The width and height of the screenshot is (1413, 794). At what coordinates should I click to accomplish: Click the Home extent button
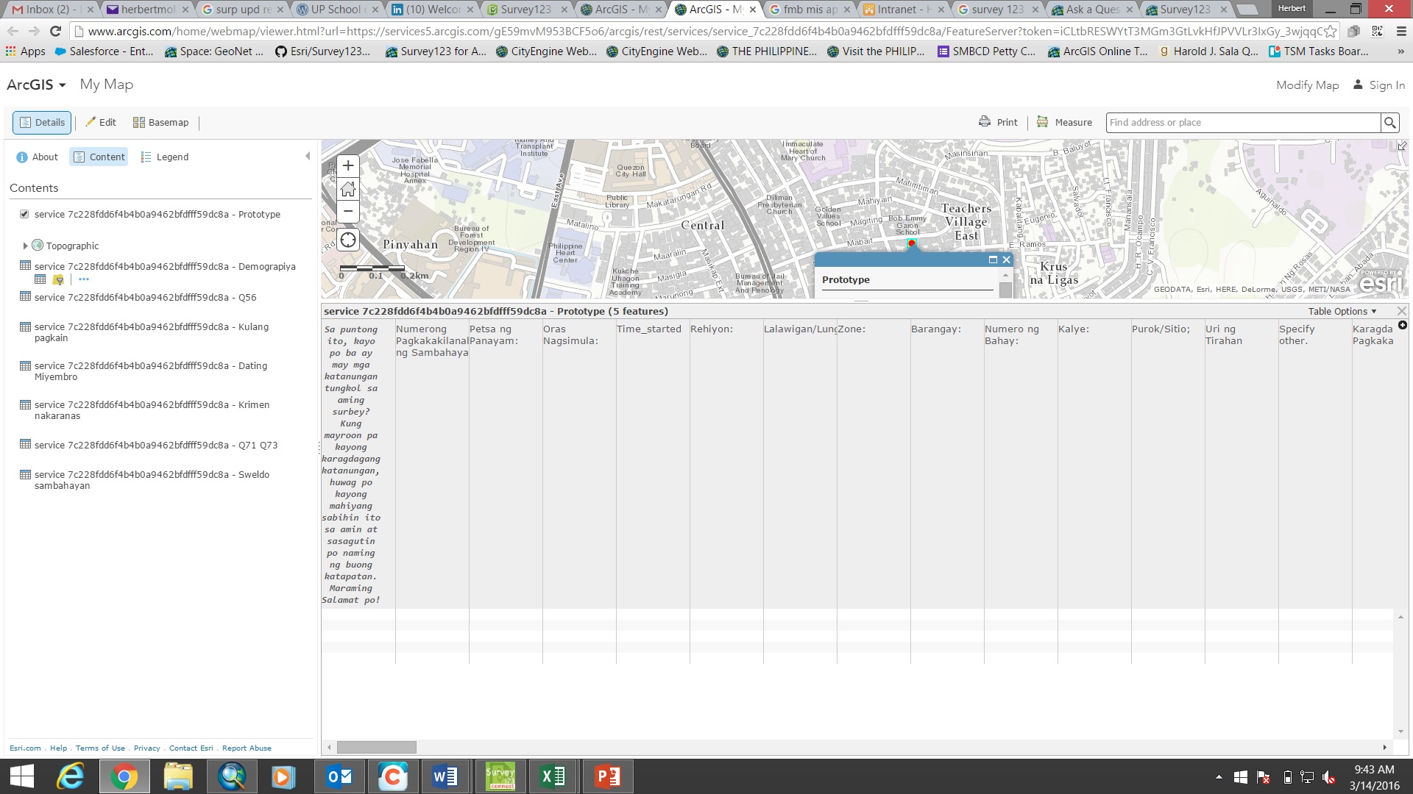[347, 189]
